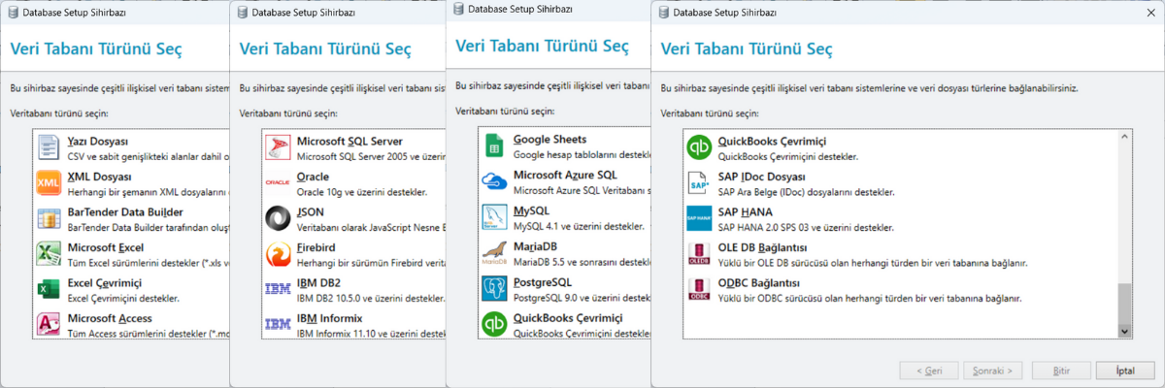Click the MariaDB seal icon

coord(495,253)
